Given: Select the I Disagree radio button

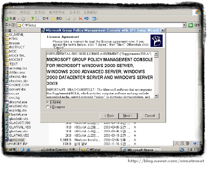Looking at the screenshot, I should point(48,107).
